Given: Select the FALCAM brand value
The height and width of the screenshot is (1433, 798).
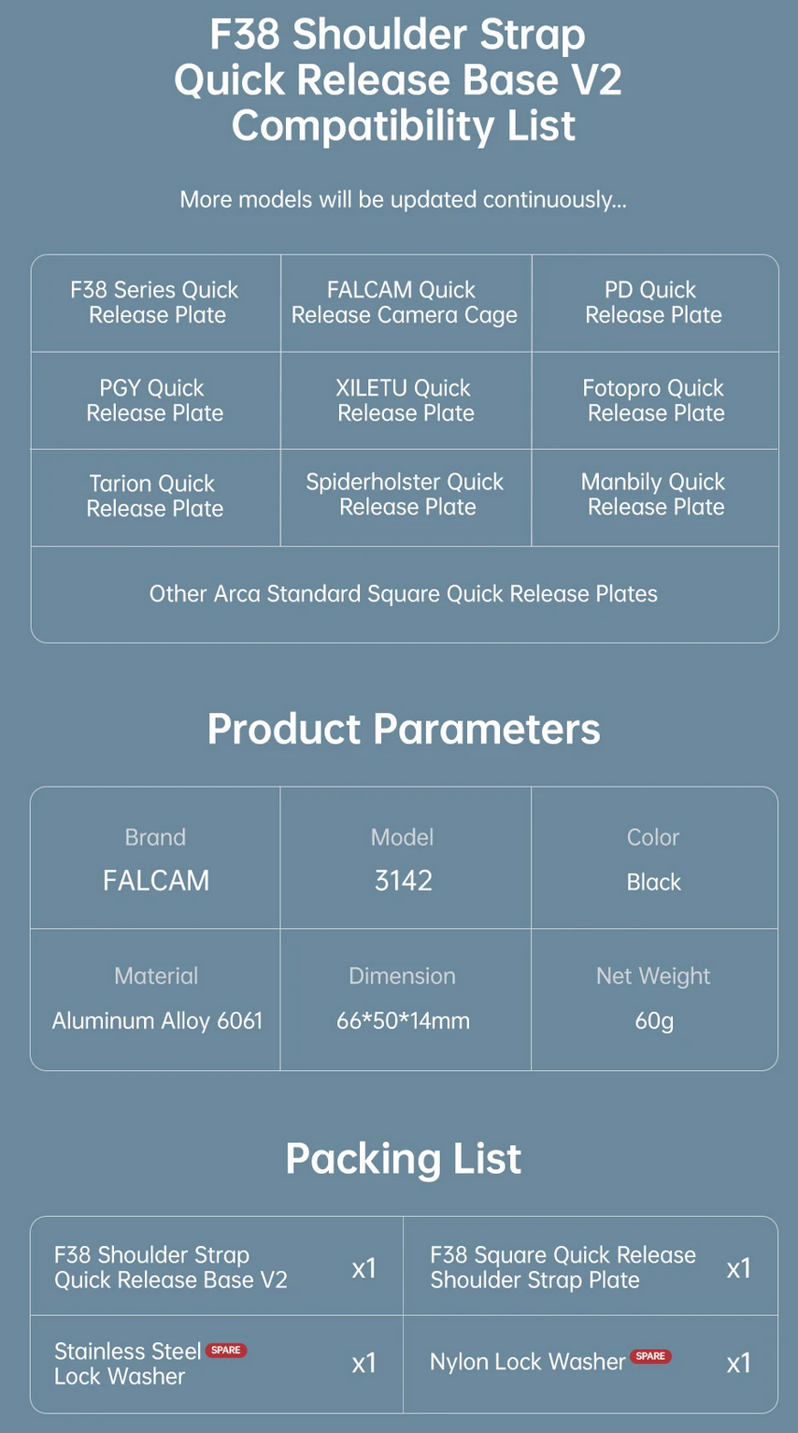Looking at the screenshot, I should point(156,881).
